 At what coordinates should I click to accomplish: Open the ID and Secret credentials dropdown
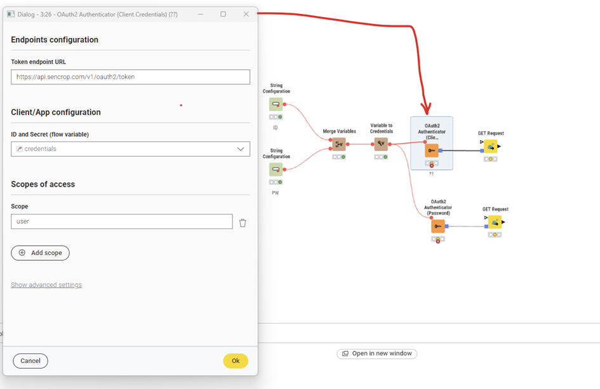click(x=131, y=149)
